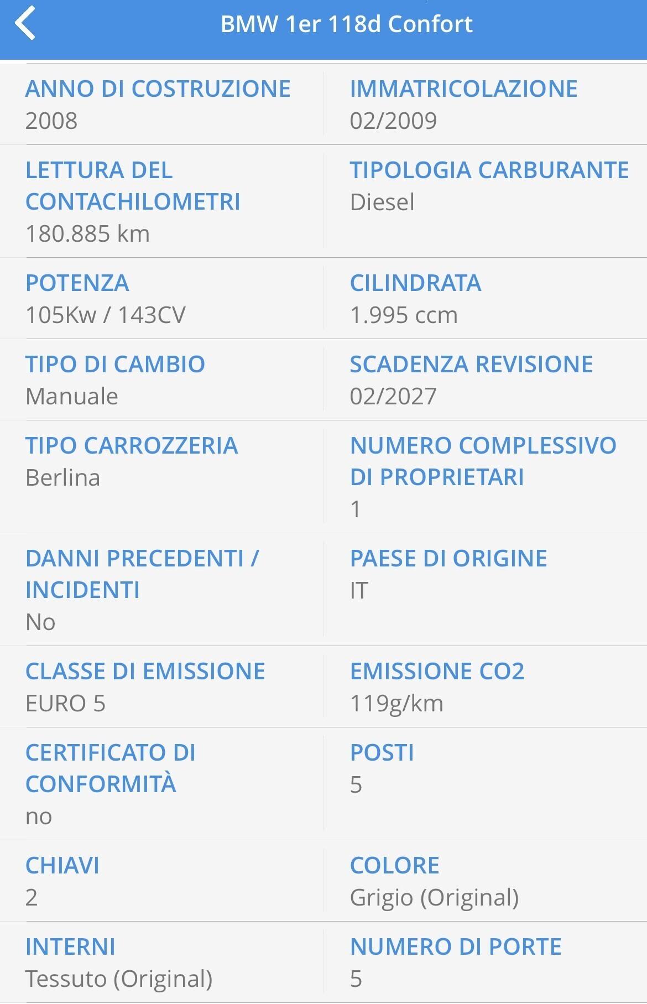Viewport: 647px width, 1004px height.
Task: Click the IMMATRICOLAZIONE heading
Action: point(464,89)
